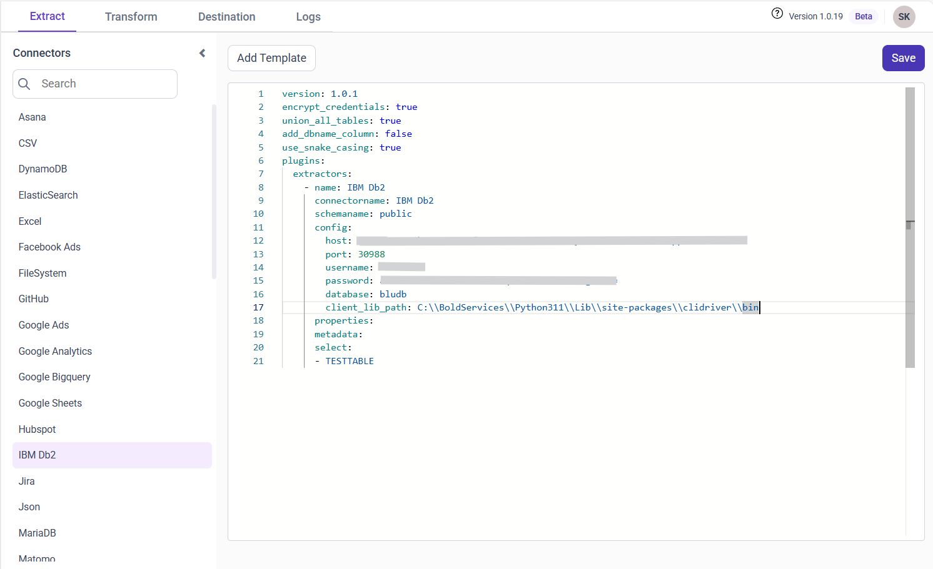Screen dimensions: 933x569
Task: Select the Facebook Ads connector
Action: click(49, 247)
